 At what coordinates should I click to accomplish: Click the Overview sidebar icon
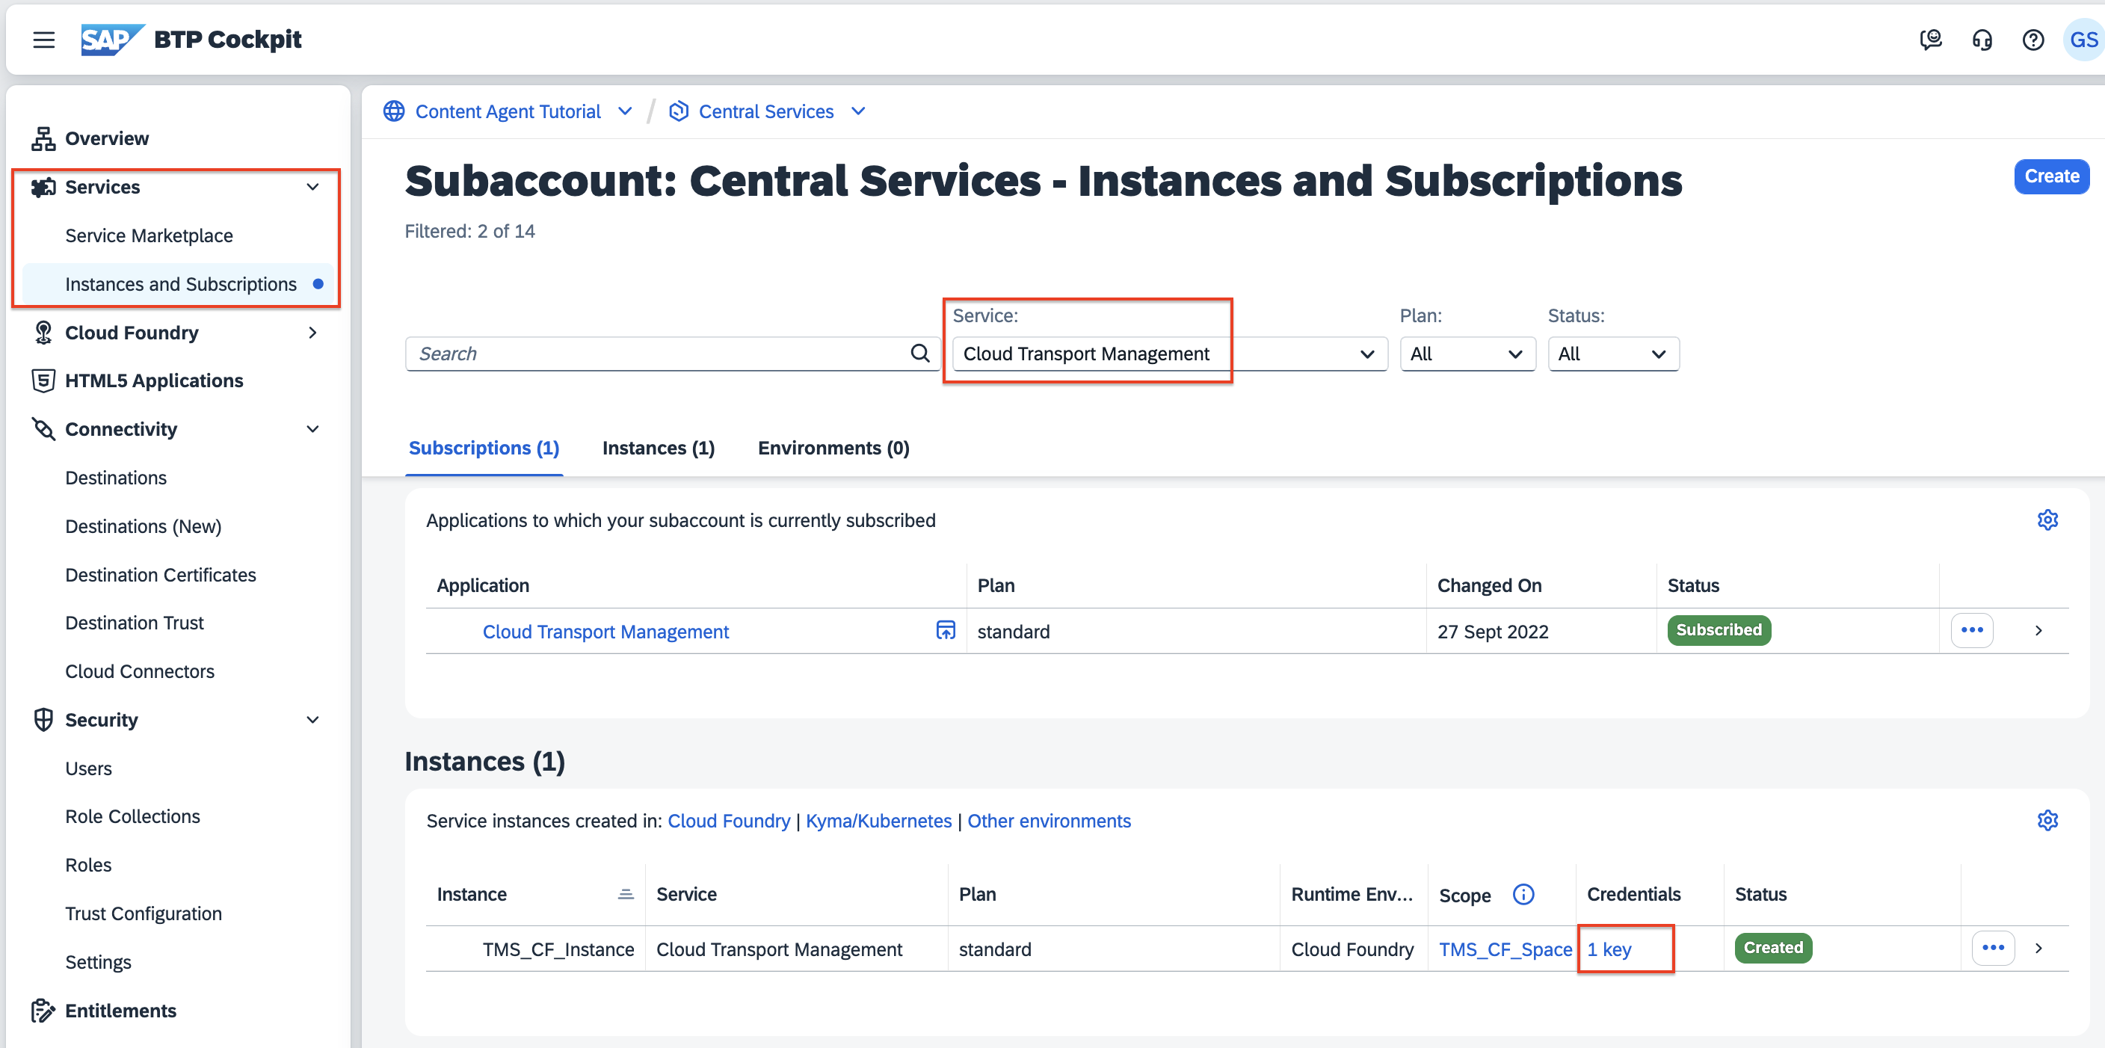(x=43, y=138)
